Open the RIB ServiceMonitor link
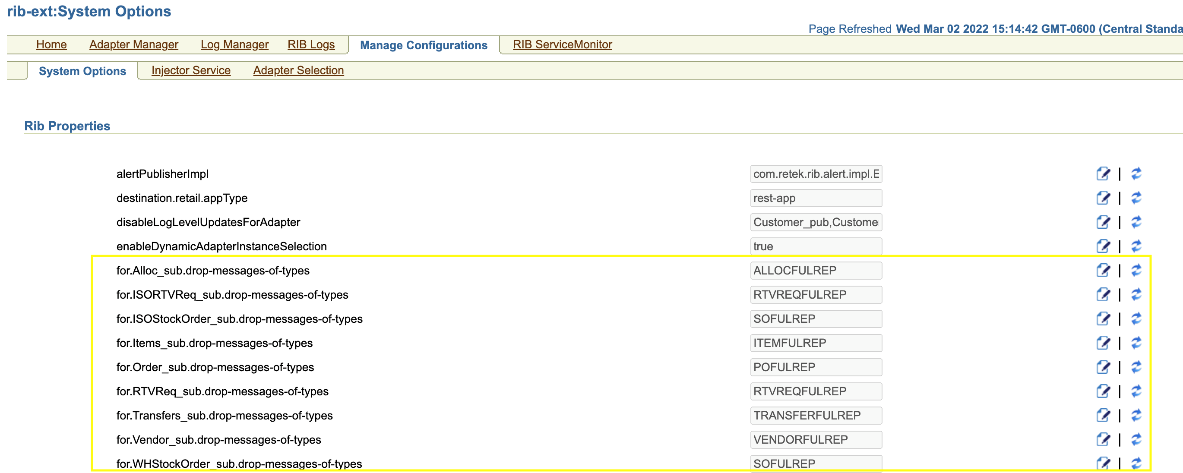The width and height of the screenshot is (1183, 473). (562, 44)
